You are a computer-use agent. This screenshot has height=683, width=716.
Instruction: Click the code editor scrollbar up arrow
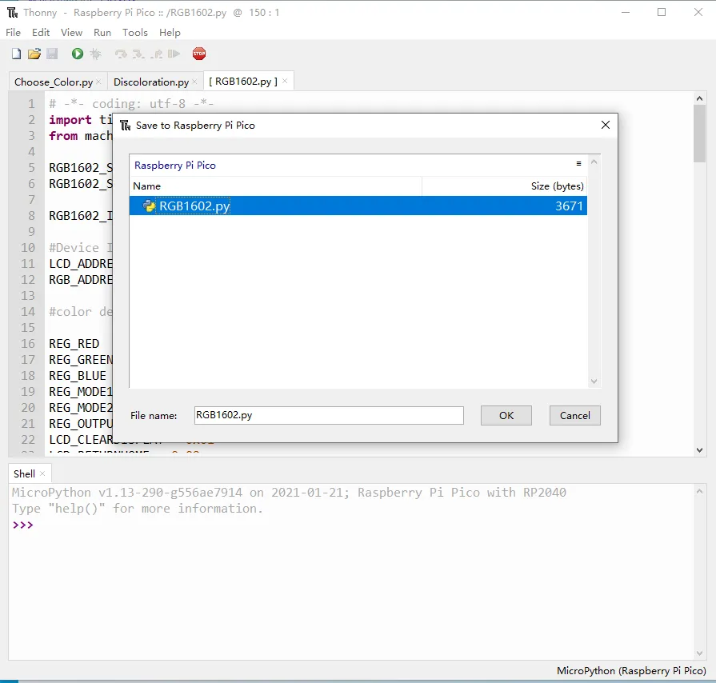699,98
